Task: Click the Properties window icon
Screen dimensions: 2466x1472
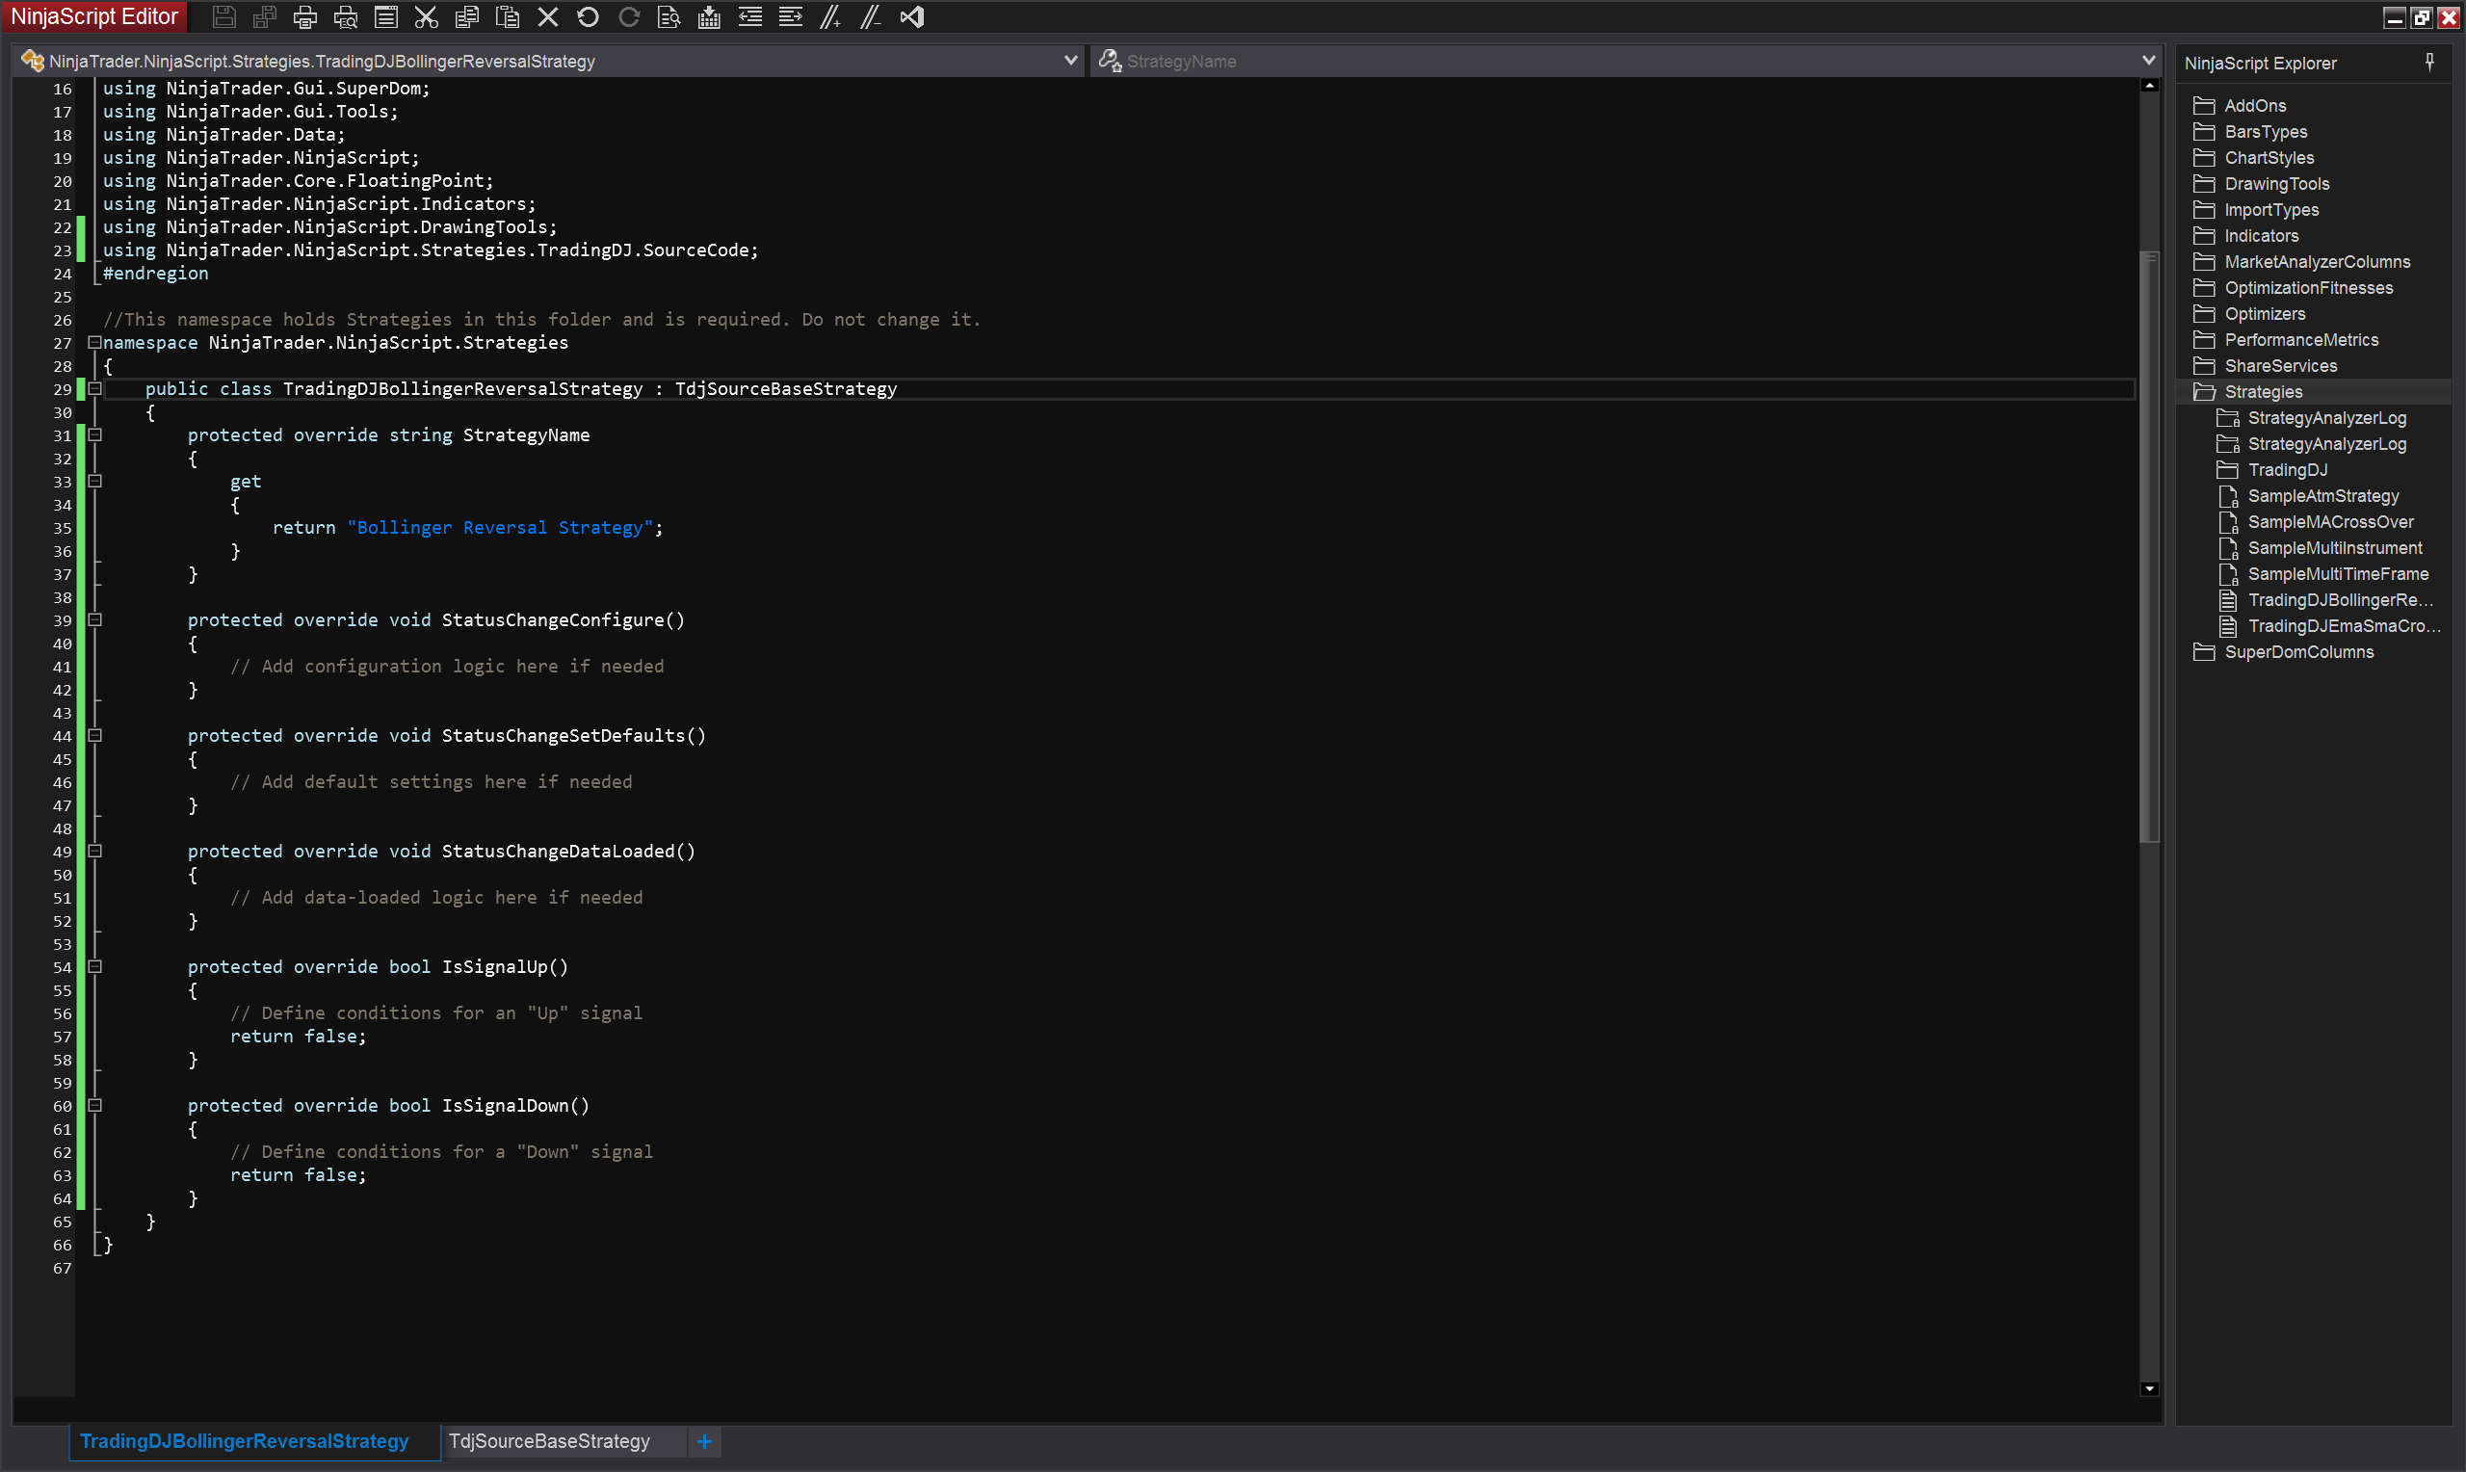Action: pyautogui.click(x=385, y=17)
